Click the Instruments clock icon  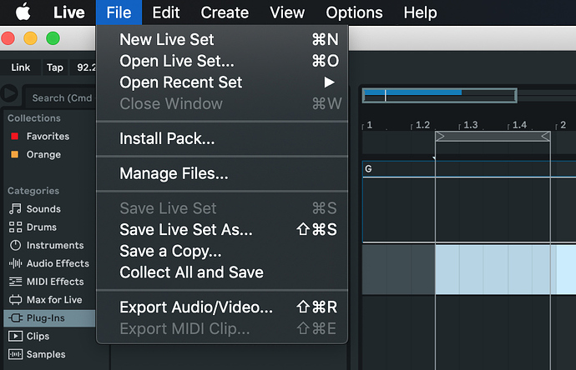pyautogui.click(x=15, y=245)
